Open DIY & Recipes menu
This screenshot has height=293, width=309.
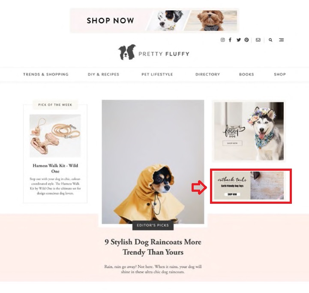pos(103,74)
